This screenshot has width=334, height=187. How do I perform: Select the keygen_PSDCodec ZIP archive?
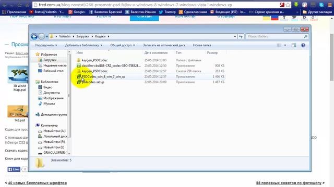[x=150, y=71]
